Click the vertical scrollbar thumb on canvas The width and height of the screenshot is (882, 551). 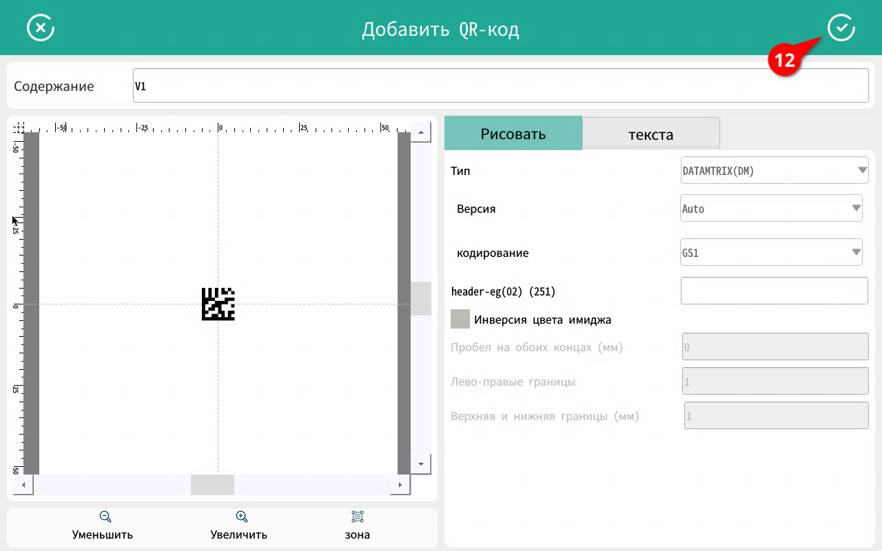click(420, 298)
